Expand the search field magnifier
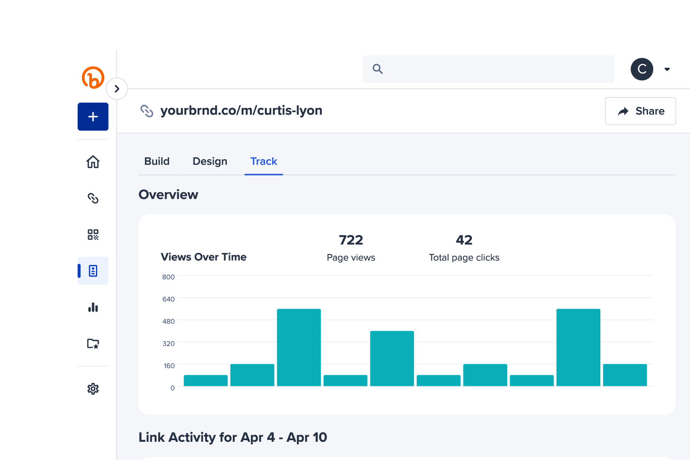This screenshot has width=690, height=460. (377, 69)
